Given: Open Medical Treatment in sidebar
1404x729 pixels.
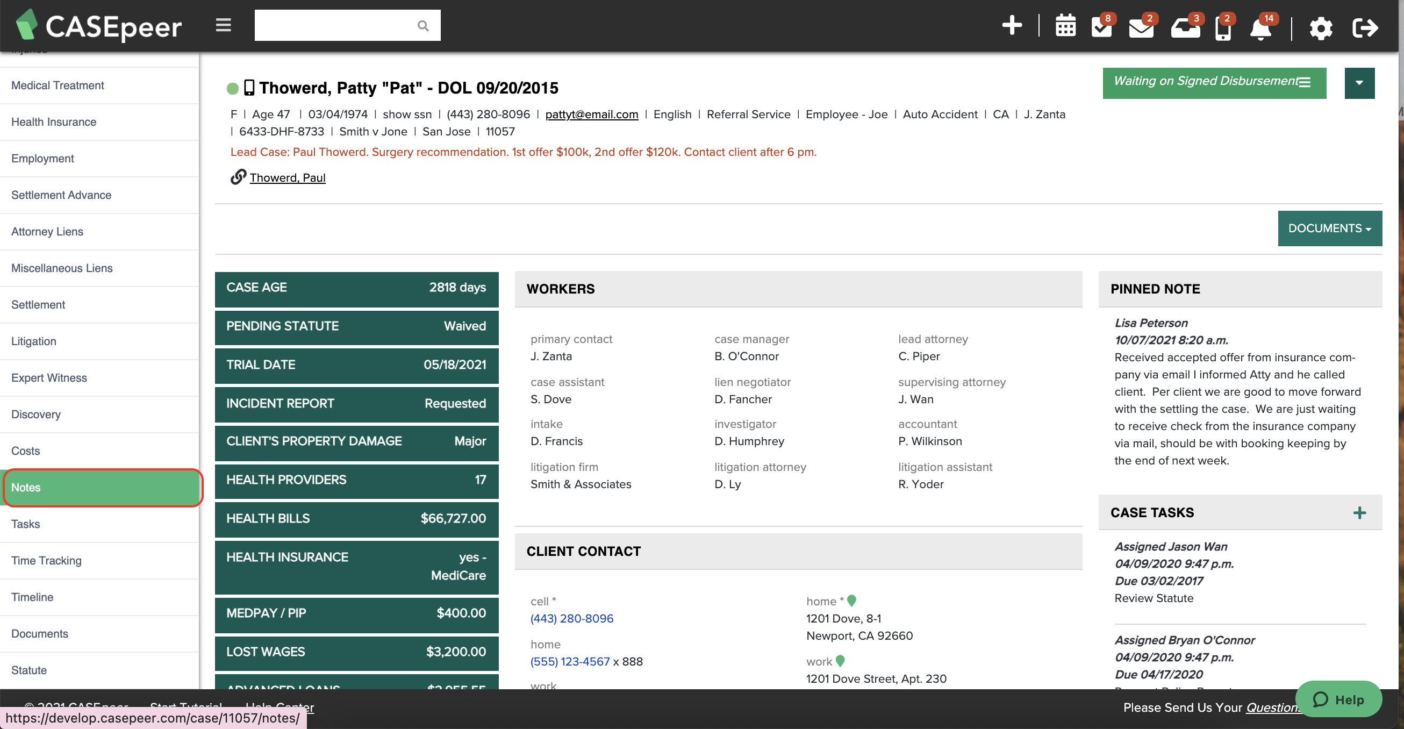Looking at the screenshot, I should [x=99, y=85].
